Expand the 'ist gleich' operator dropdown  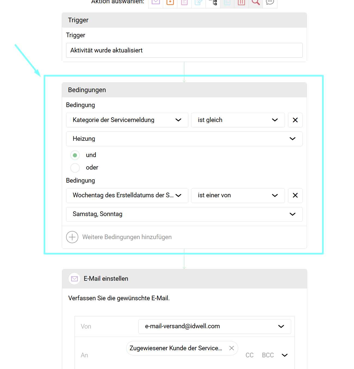point(238,120)
